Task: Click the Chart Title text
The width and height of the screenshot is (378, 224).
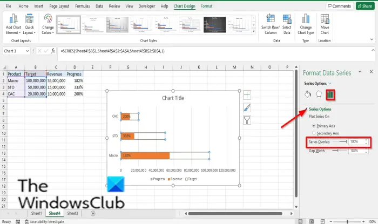Action: pos(173,98)
